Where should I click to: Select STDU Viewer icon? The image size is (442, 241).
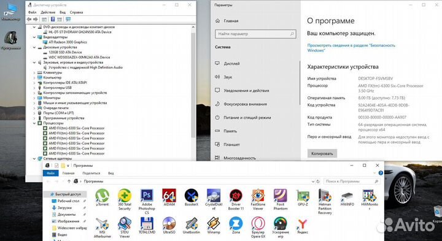125,228
